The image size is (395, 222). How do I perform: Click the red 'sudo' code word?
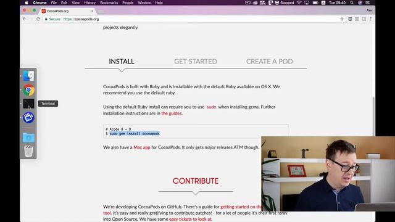tap(211, 107)
